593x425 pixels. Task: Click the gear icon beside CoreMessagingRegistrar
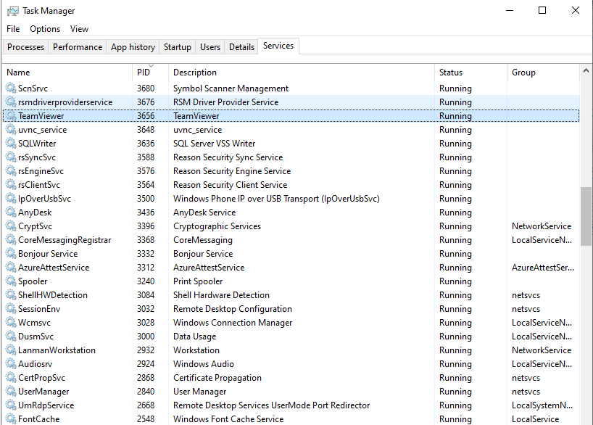tap(11, 240)
